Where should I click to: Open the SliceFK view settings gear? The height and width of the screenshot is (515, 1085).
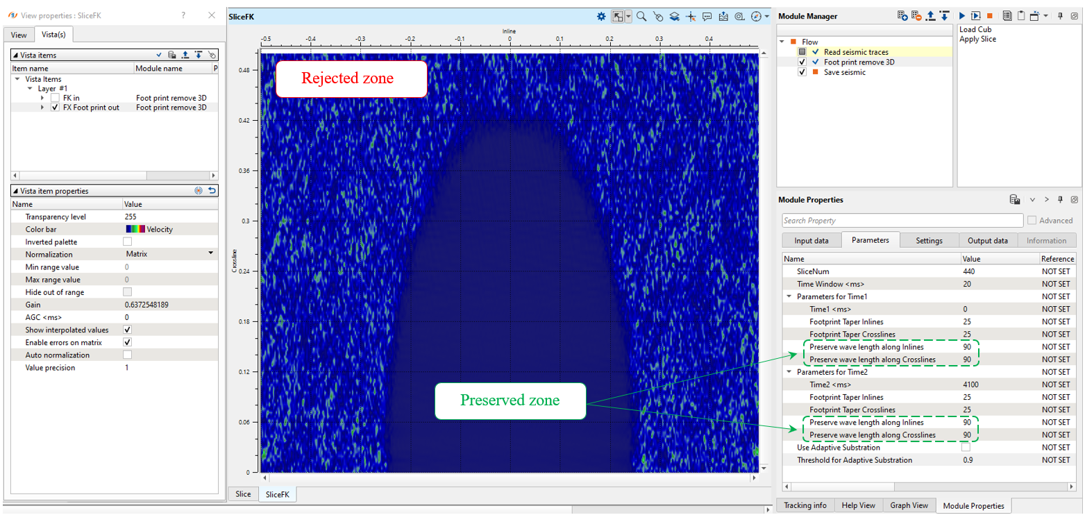601,16
